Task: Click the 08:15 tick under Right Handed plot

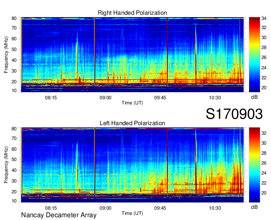Action: [51, 98]
